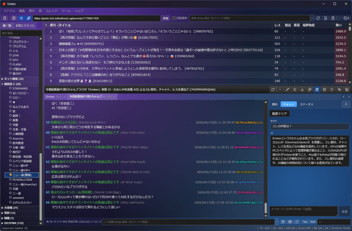Click the 送信 send button
This screenshot has height=231, width=352.
tap(344, 211)
